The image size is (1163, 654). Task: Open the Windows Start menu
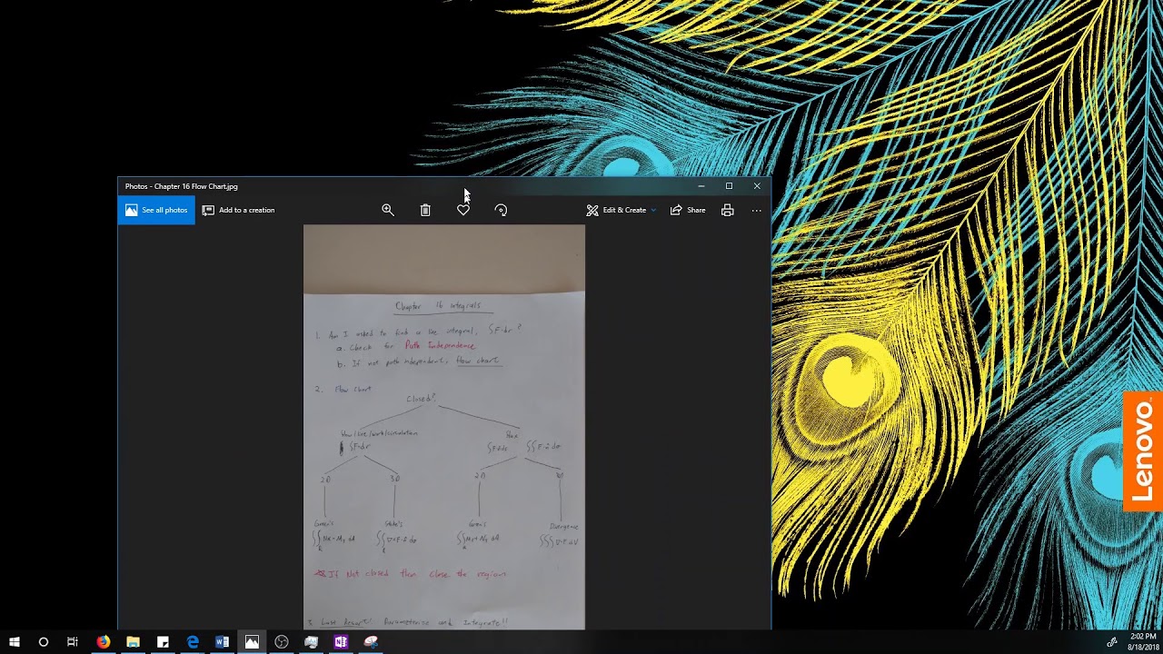tap(15, 642)
